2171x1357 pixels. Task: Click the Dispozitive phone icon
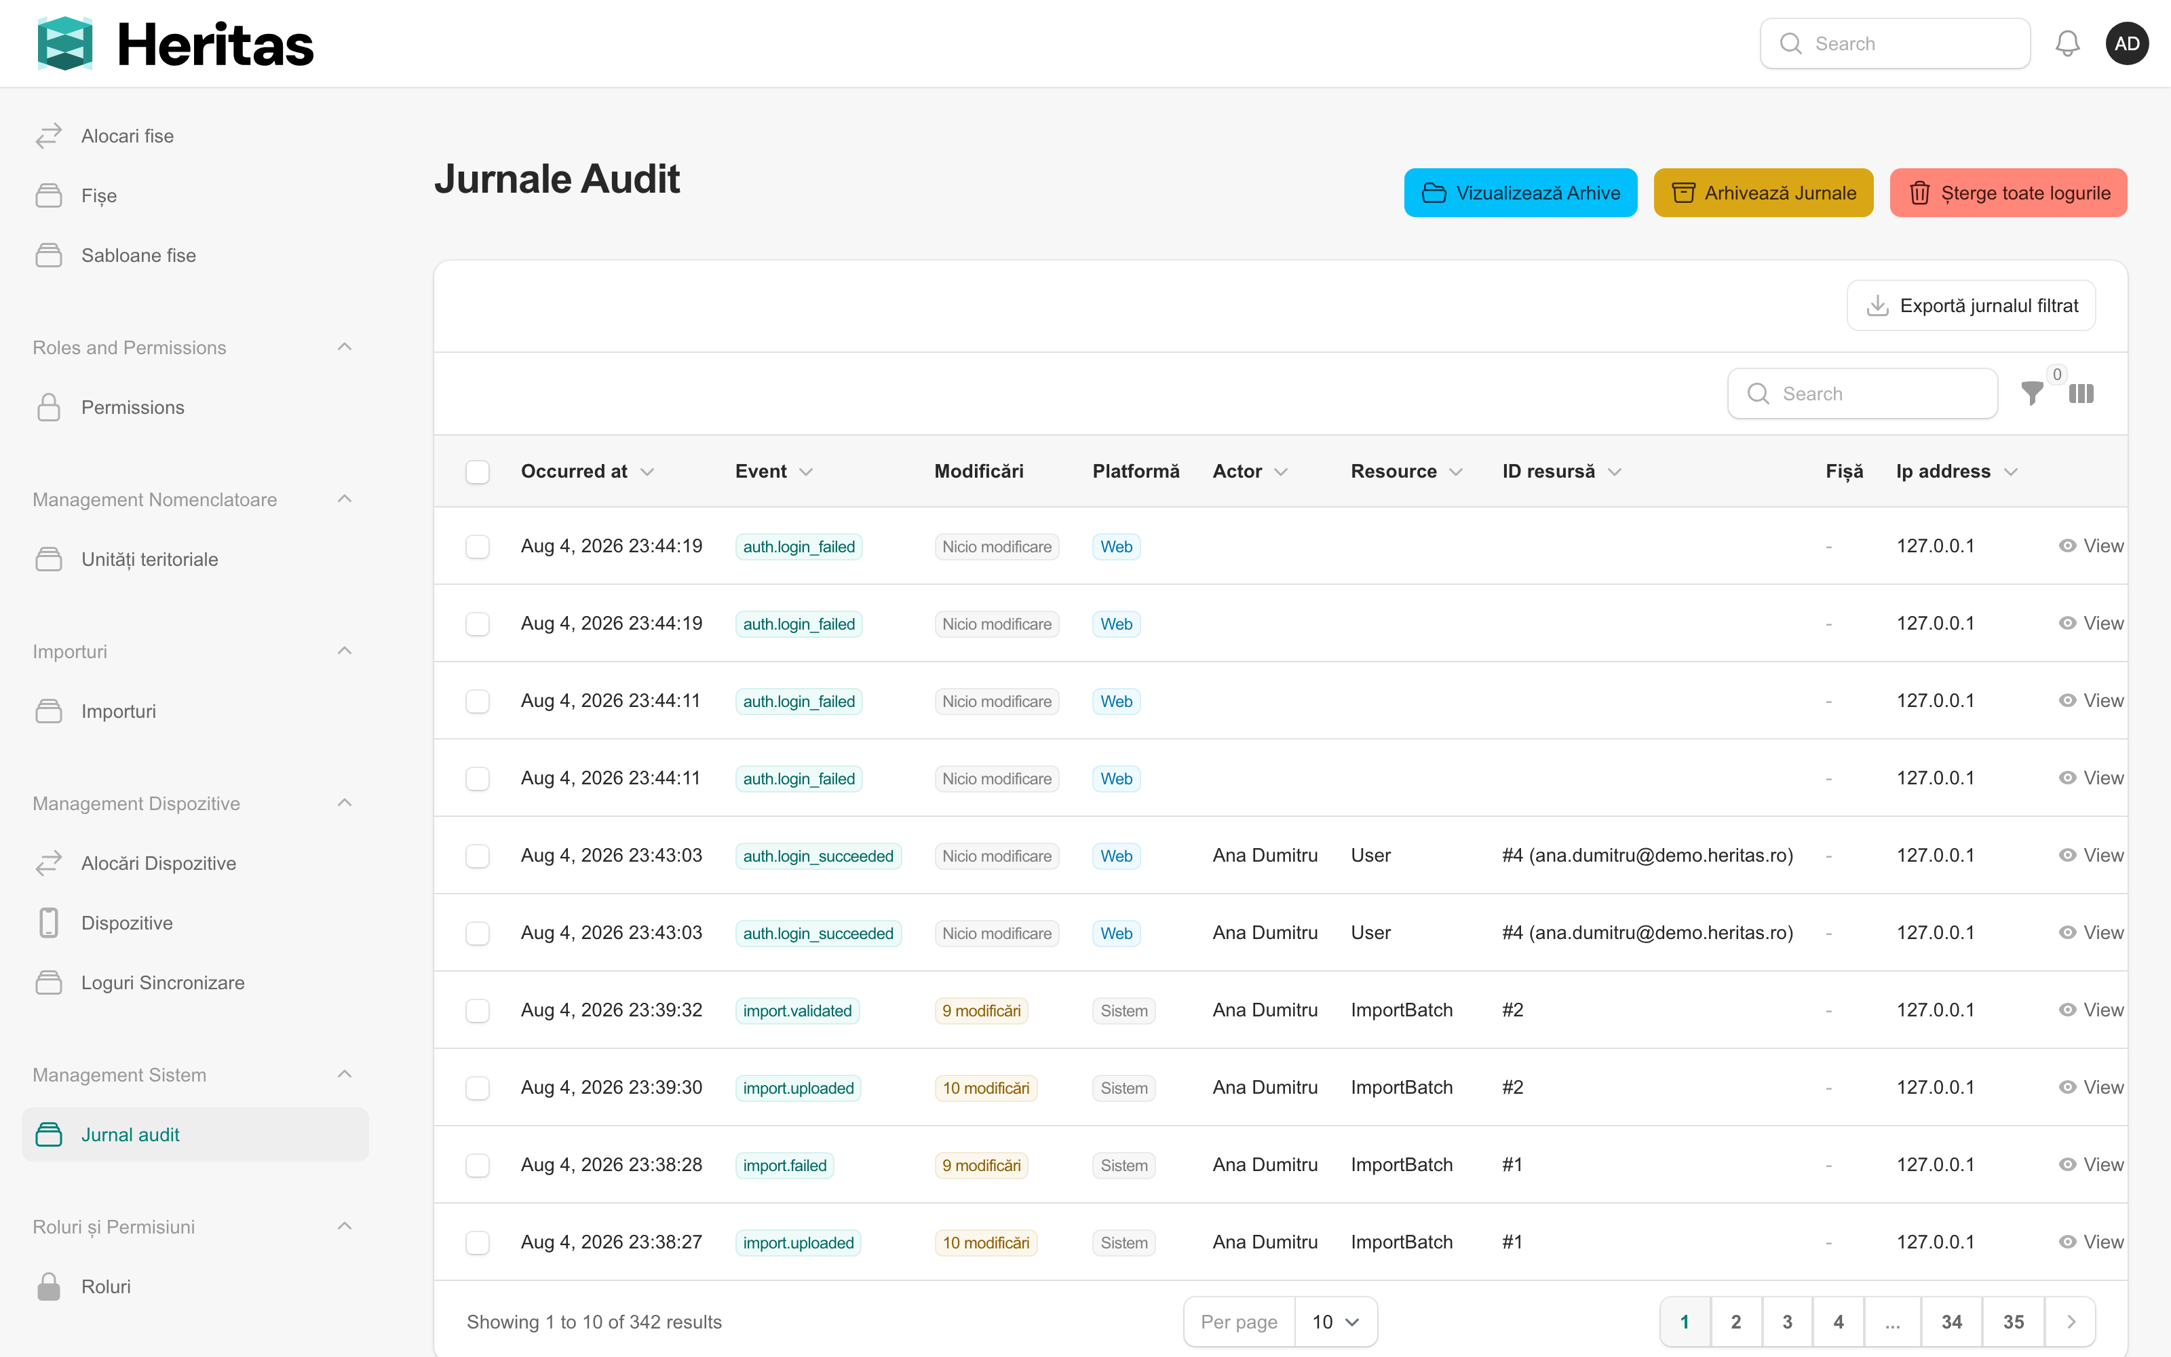click(x=48, y=923)
